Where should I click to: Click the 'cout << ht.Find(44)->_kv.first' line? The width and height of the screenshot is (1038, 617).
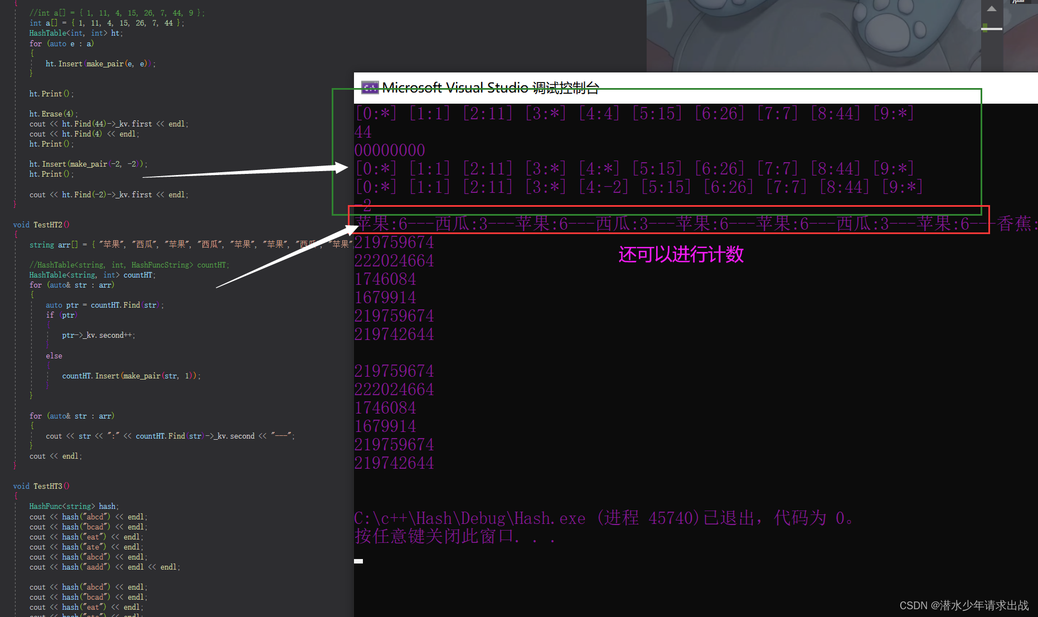coord(109,124)
